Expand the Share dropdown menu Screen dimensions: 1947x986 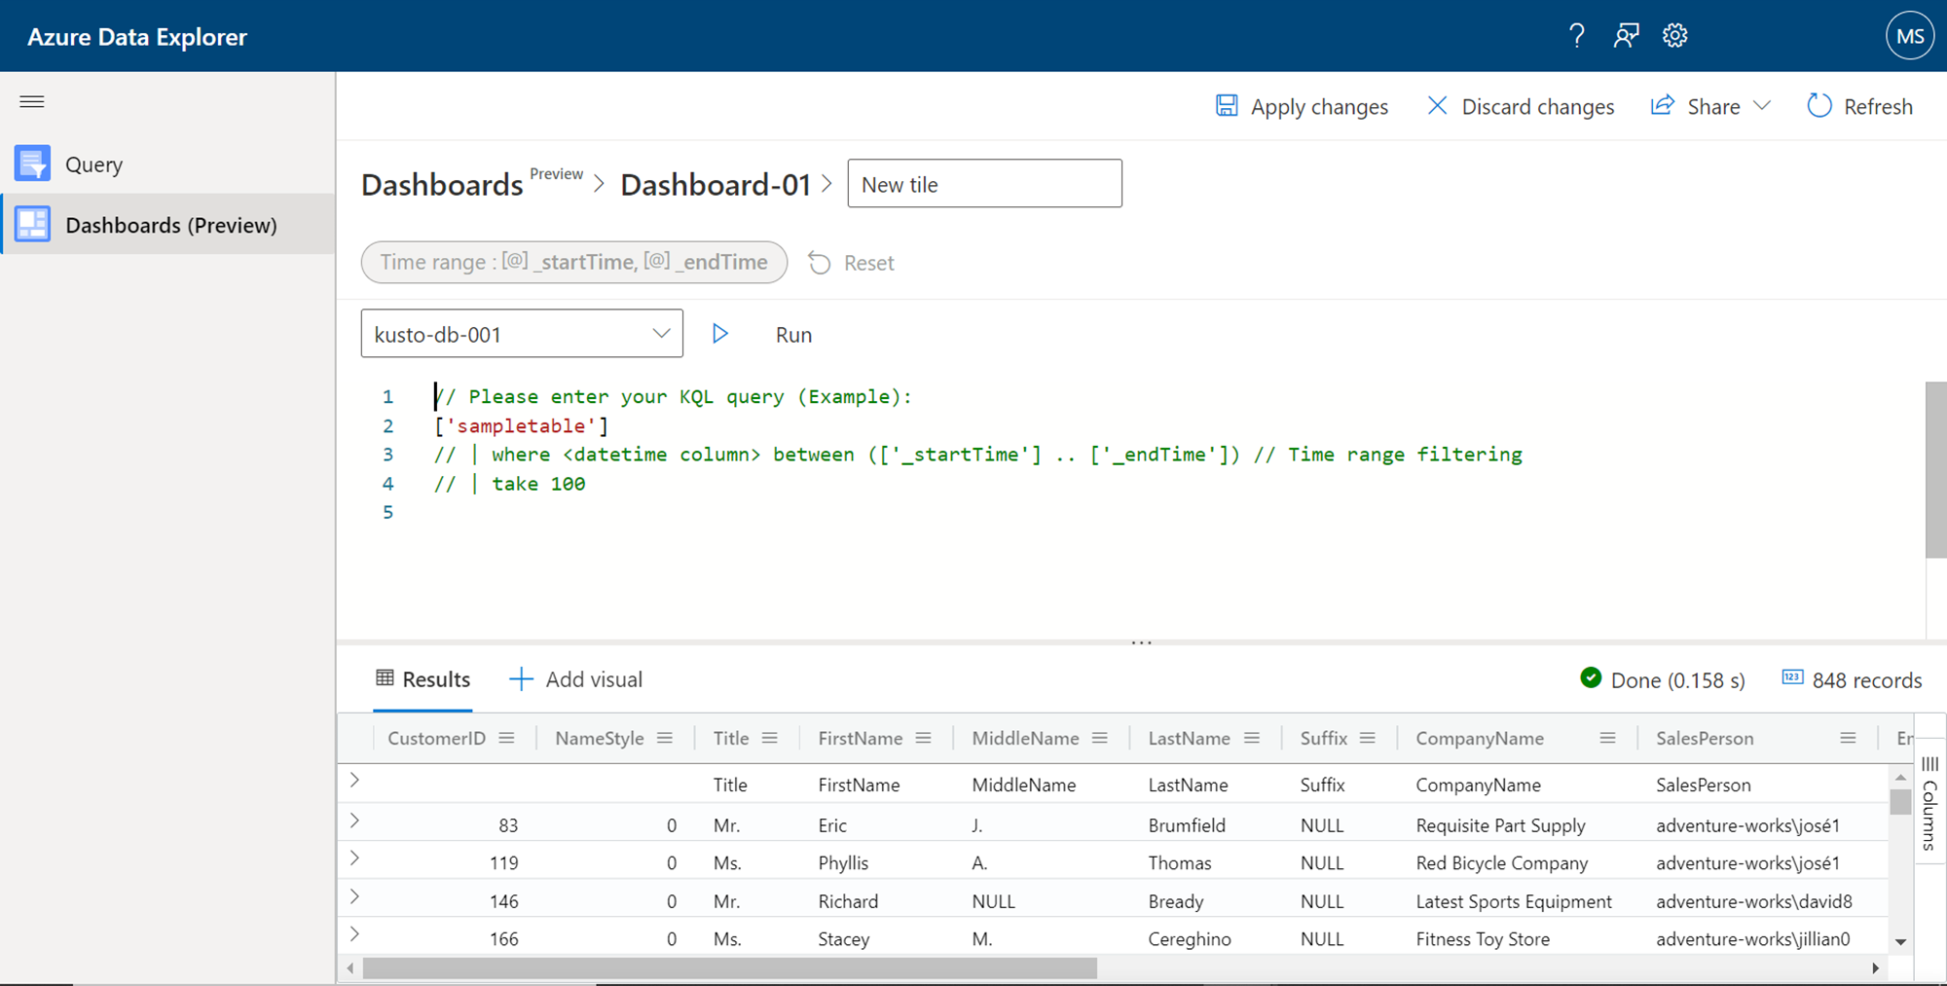pos(1762,106)
